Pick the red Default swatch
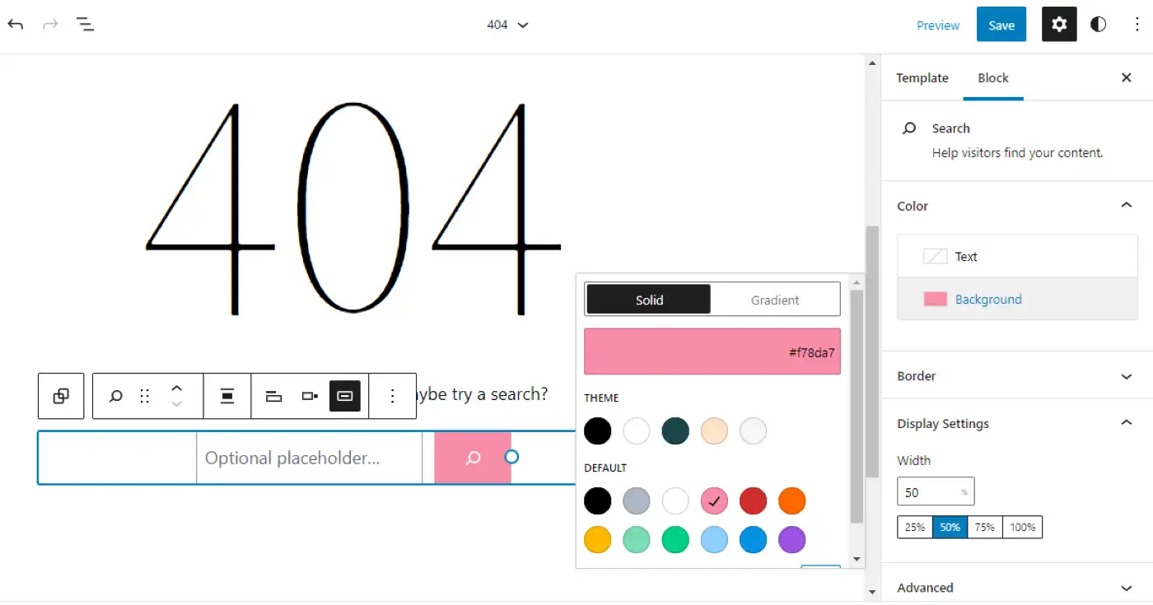Image resolution: width=1153 pixels, height=605 pixels. (x=753, y=500)
